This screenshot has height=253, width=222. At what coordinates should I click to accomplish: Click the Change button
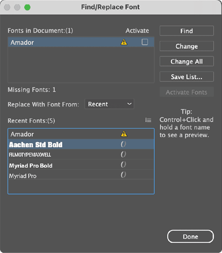(186, 46)
